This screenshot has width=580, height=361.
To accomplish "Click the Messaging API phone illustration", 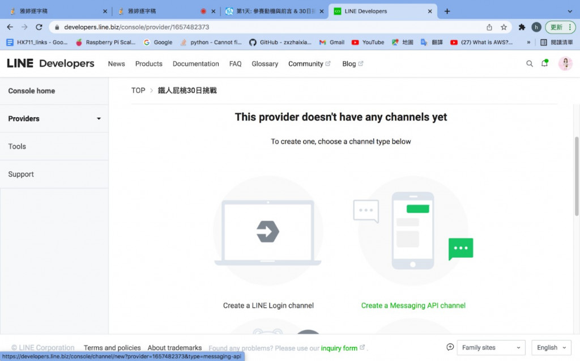I will (x=413, y=230).
